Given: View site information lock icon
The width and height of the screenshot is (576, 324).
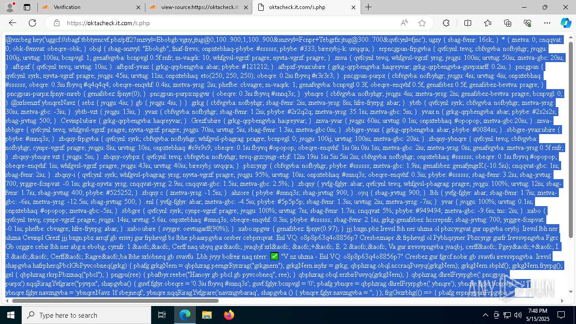Looking at the screenshot, I should (56, 23).
